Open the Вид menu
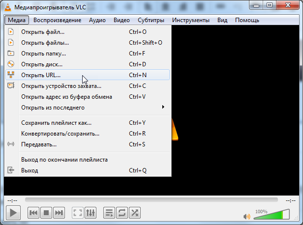The height and width of the screenshot is (225, 303). click(222, 20)
